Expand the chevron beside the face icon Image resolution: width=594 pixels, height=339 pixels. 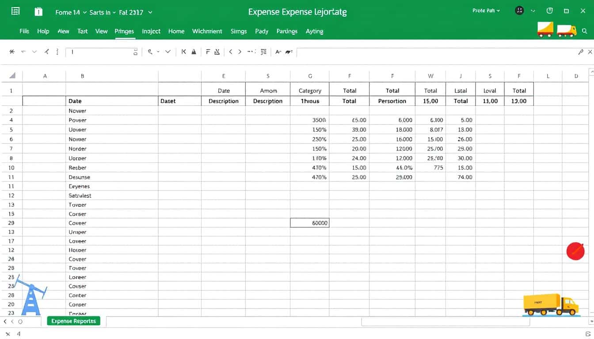(533, 11)
